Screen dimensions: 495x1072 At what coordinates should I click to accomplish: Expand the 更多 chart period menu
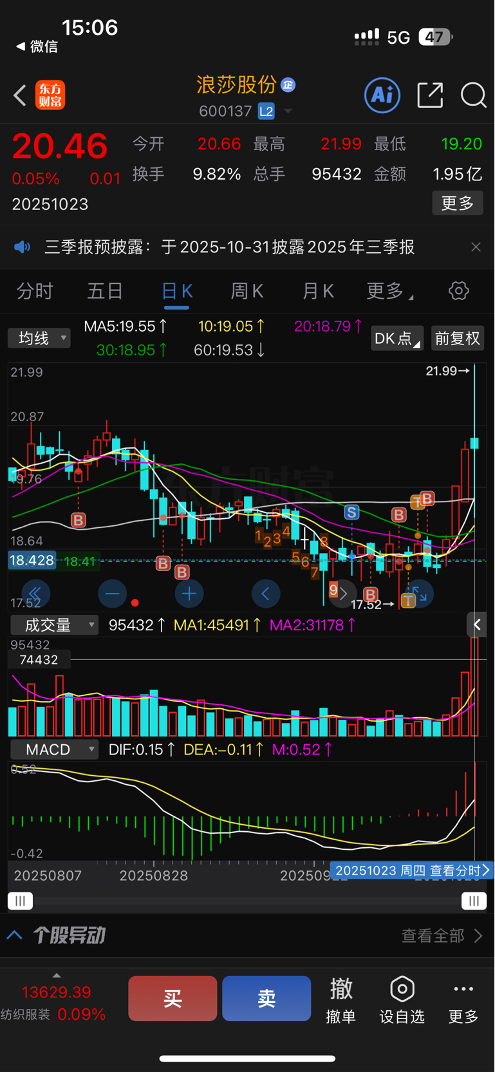click(x=389, y=291)
